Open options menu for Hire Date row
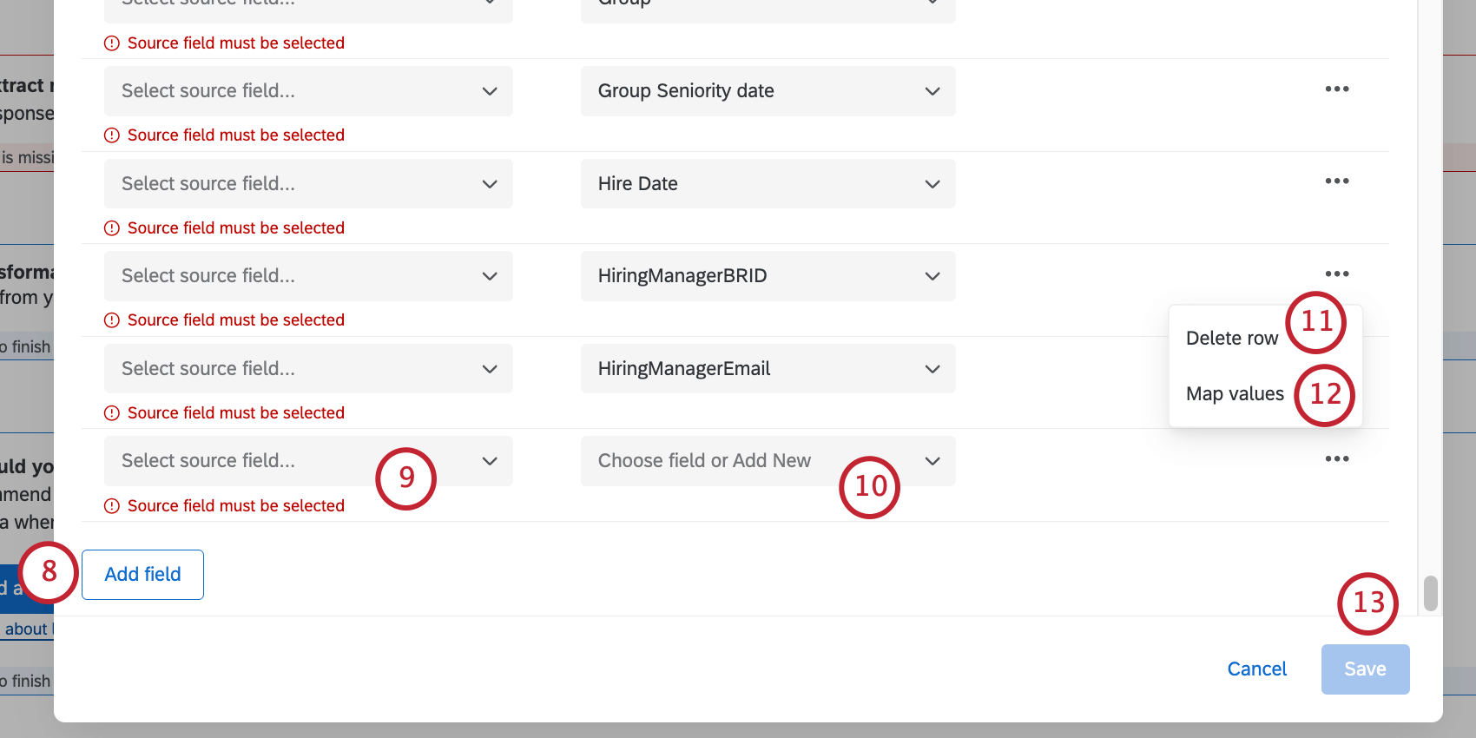Screen dimensions: 1476x738 (x=1337, y=181)
